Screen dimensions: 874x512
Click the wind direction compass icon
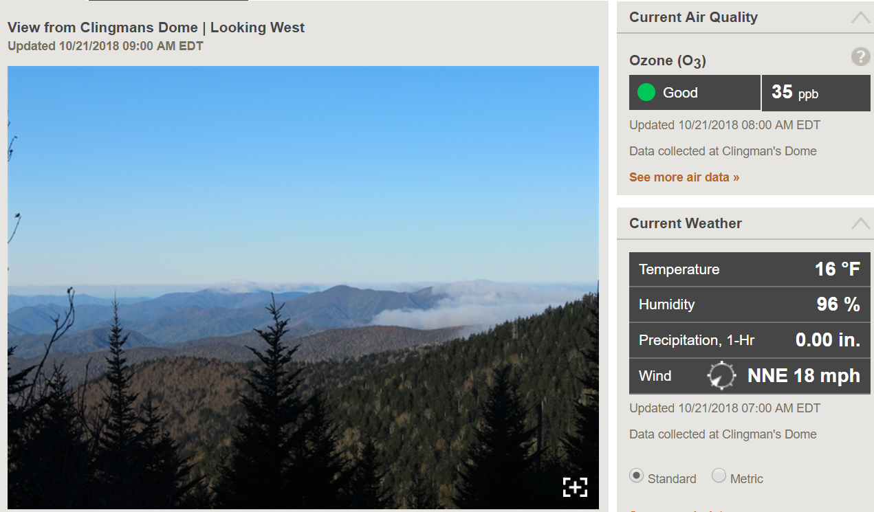[721, 375]
